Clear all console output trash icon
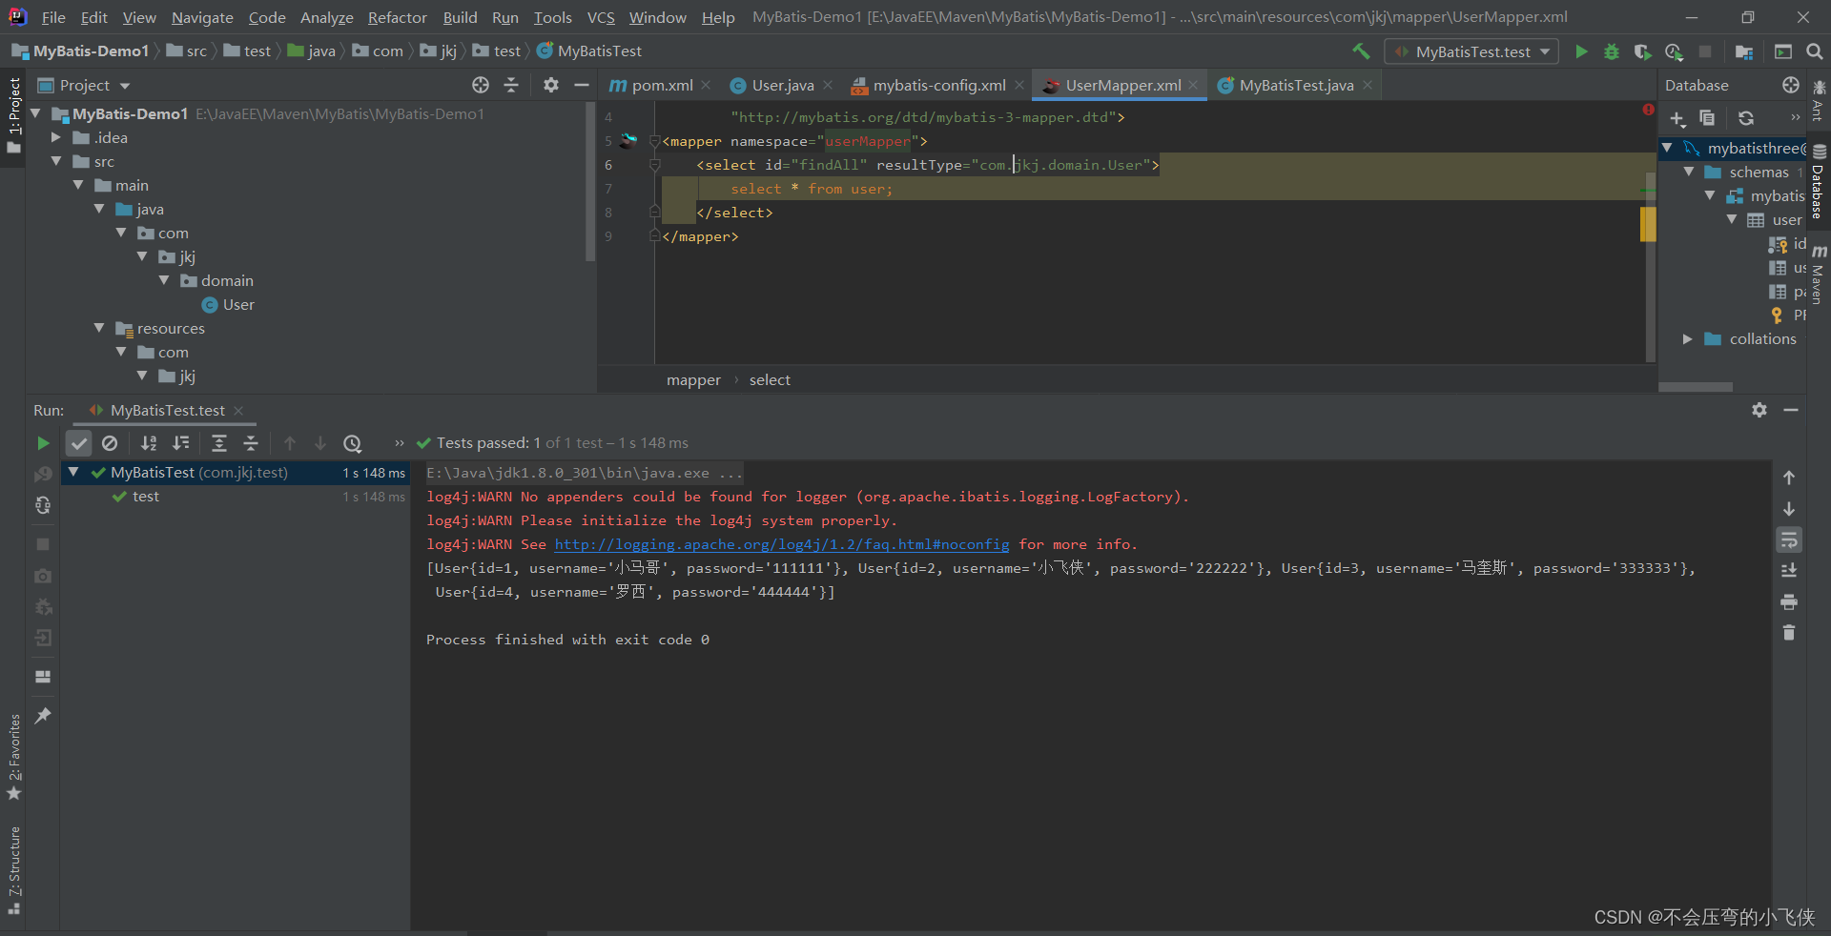This screenshot has width=1831, height=936. tap(1789, 633)
